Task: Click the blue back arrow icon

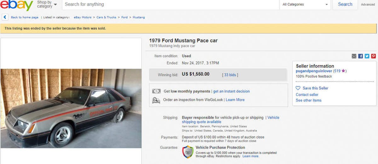Action: pos(5,17)
